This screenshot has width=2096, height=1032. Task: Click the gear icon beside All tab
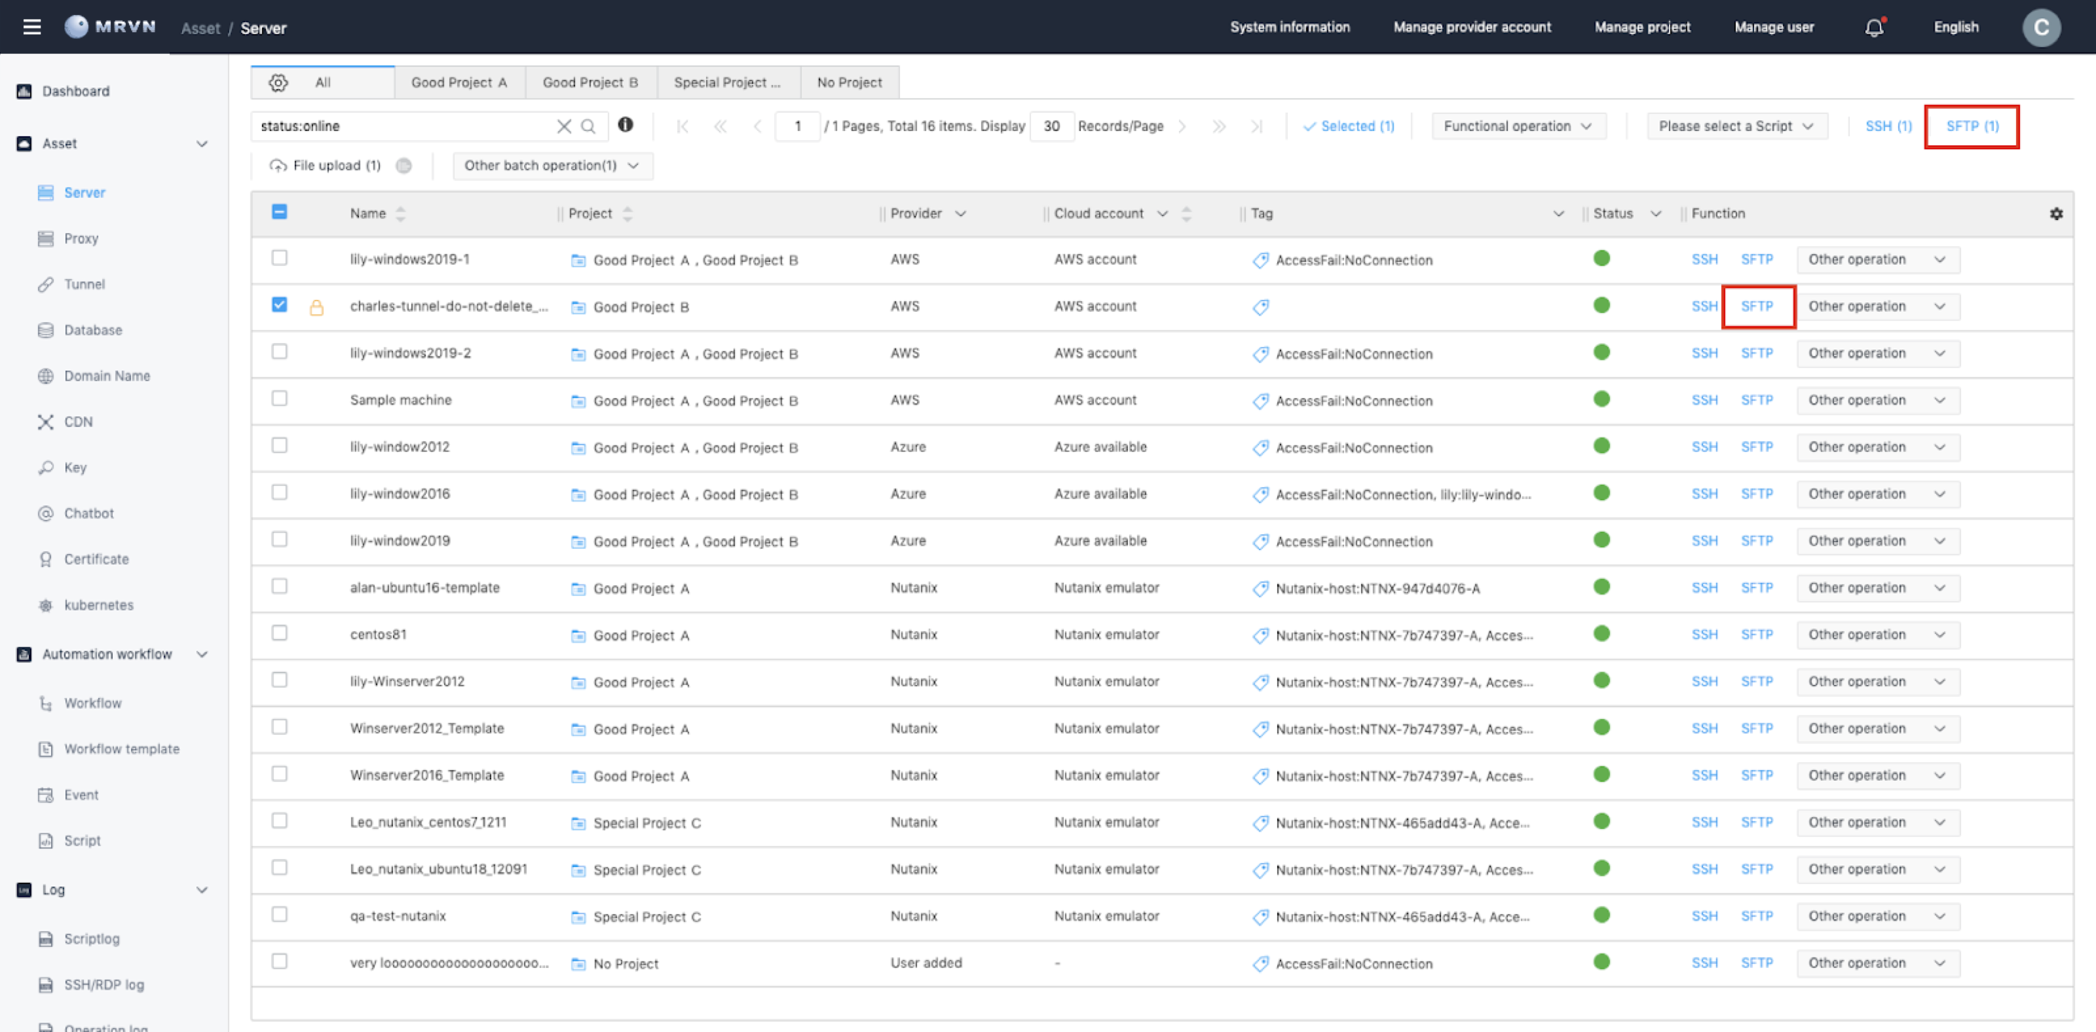click(278, 82)
